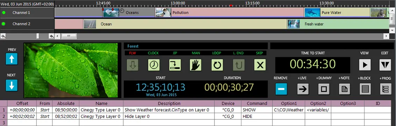Click the Option1 column header
Viewport: 396px width, 126px height.
click(289, 103)
